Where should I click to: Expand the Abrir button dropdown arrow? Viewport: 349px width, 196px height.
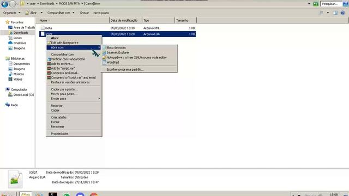coord(41,13)
